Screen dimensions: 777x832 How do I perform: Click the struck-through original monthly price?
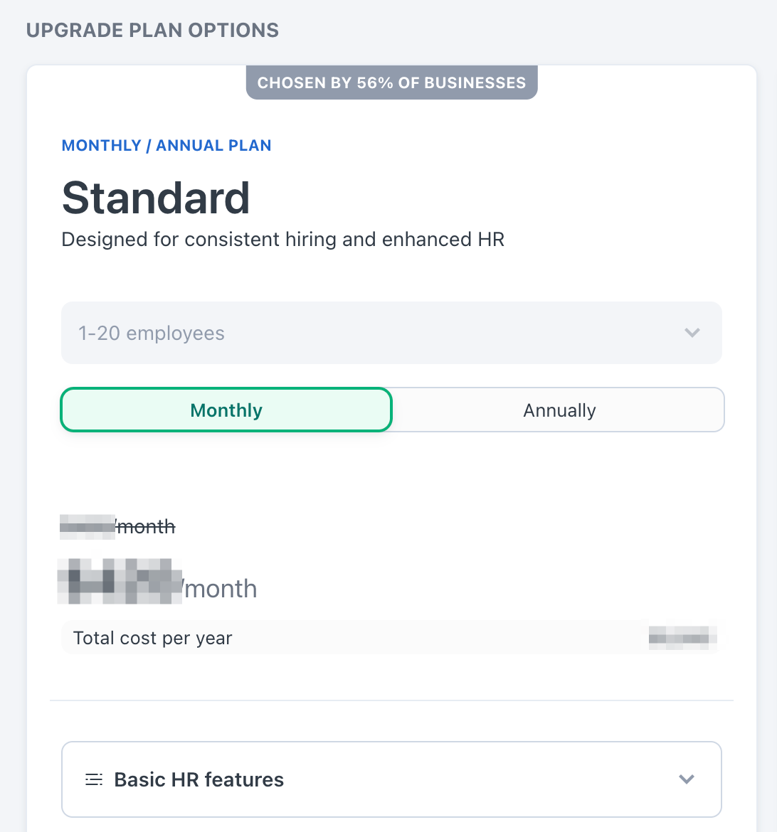click(x=88, y=526)
